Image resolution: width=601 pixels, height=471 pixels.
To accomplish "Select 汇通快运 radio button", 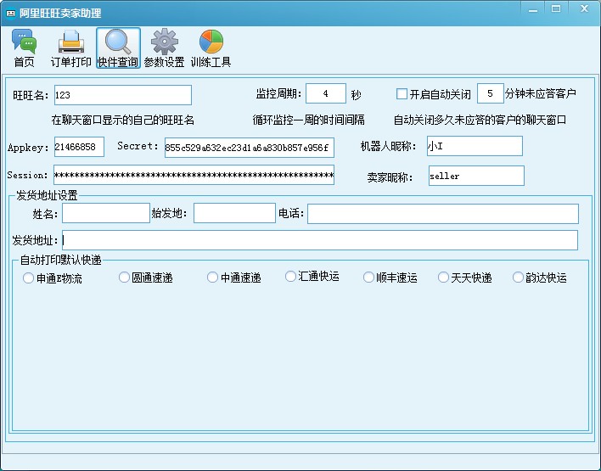I will (291, 277).
